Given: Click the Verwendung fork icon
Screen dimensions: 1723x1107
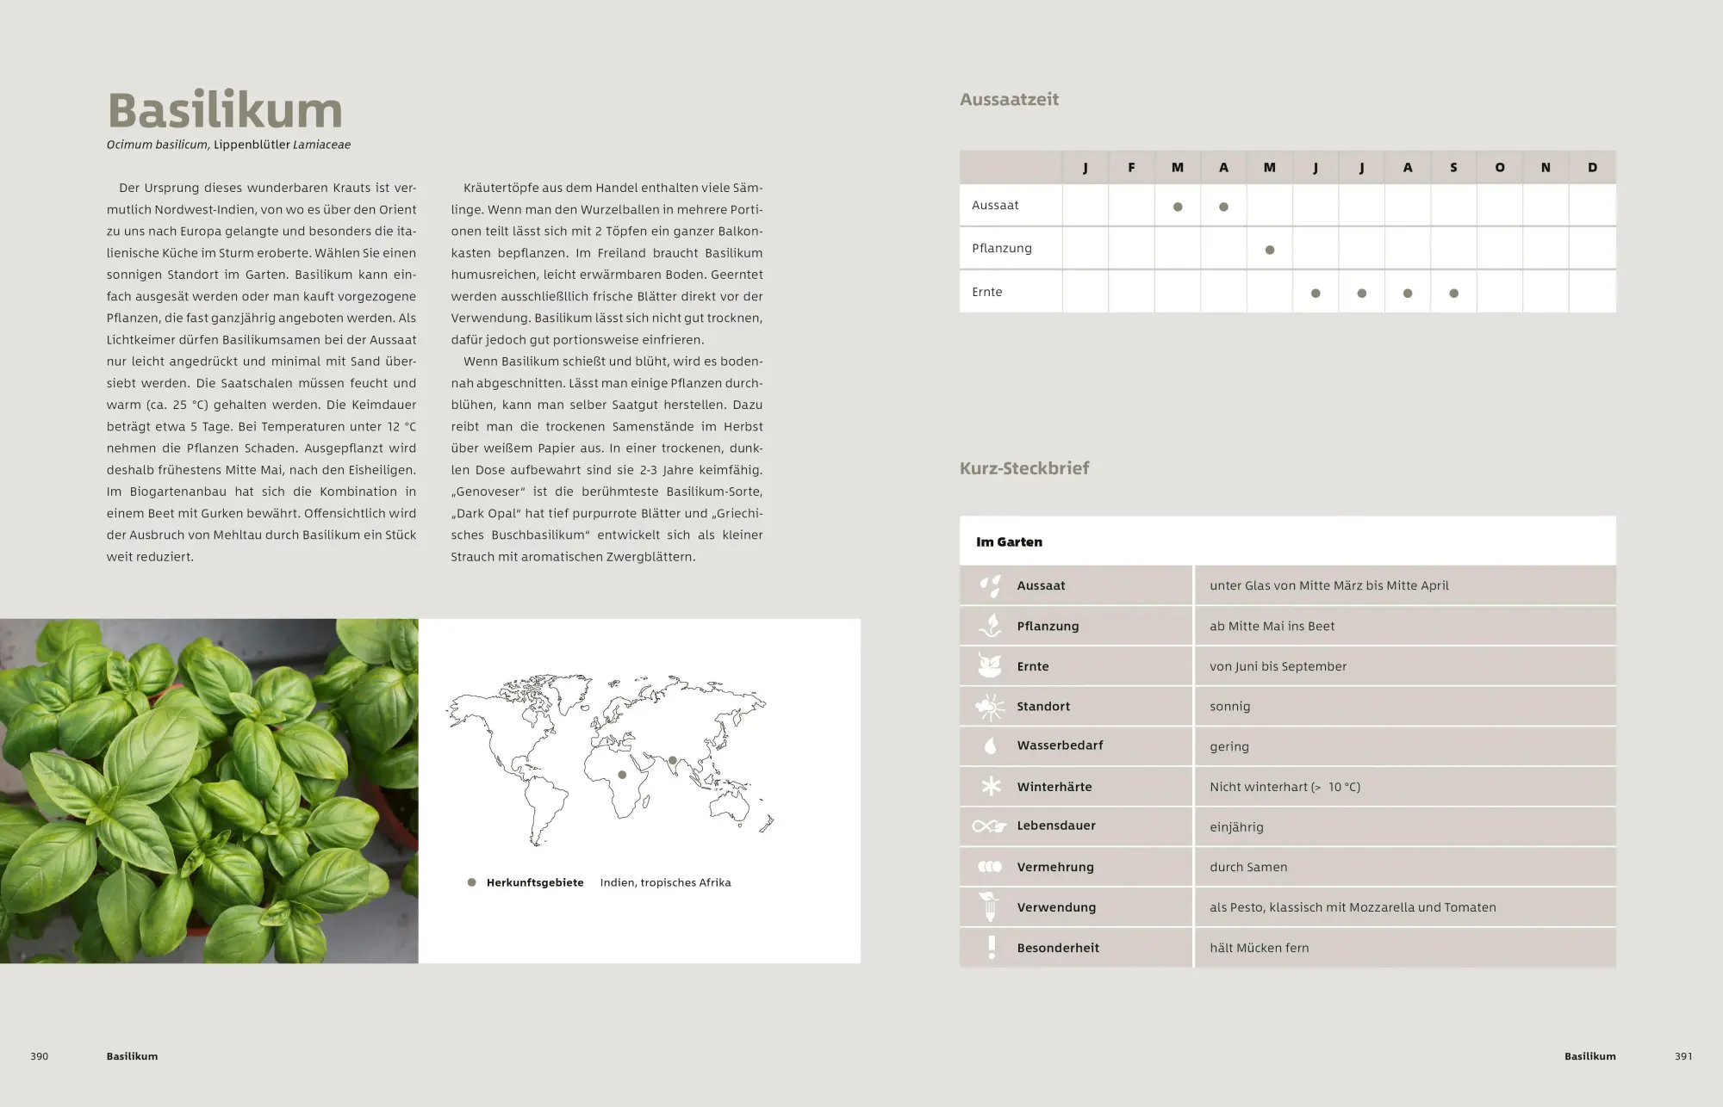Looking at the screenshot, I should [990, 907].
